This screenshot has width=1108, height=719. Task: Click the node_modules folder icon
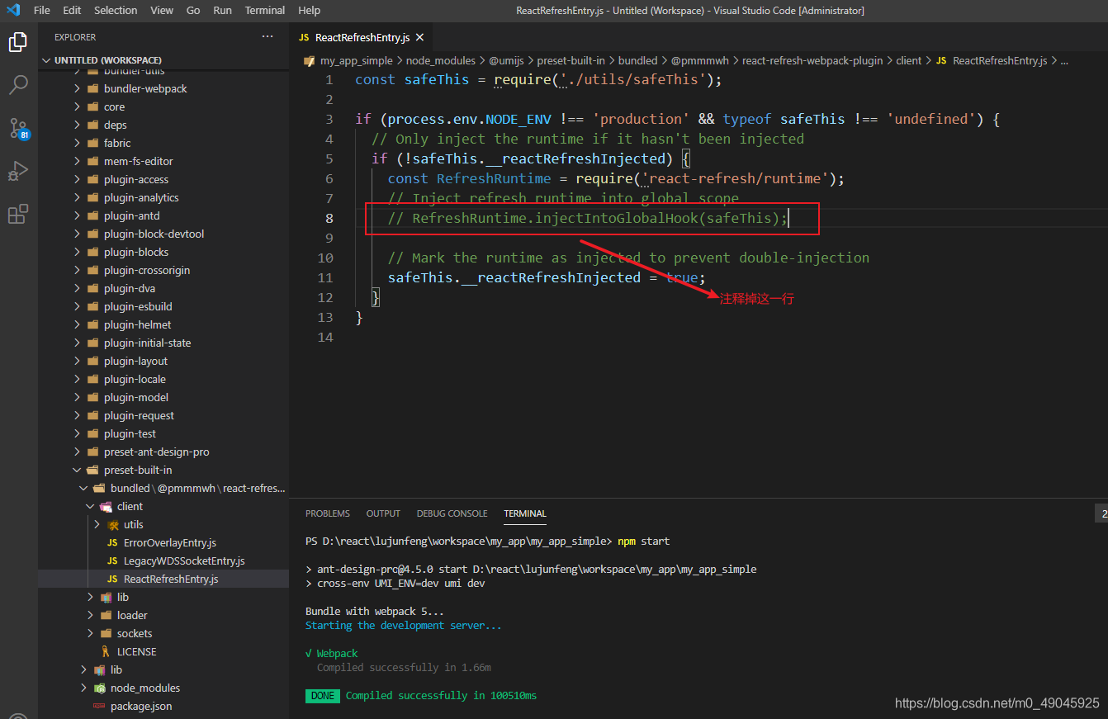tap(99, 688)
